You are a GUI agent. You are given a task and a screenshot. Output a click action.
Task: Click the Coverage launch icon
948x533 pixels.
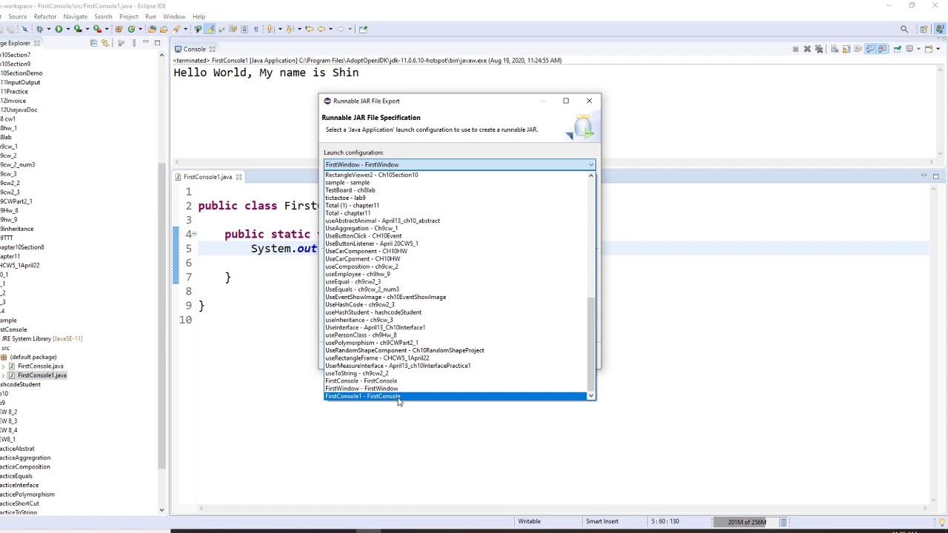point(77,29)
